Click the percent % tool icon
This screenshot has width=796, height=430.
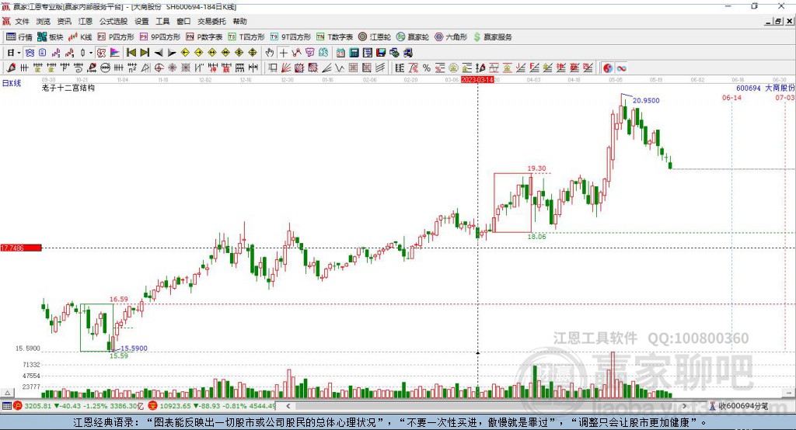point(427,68)
